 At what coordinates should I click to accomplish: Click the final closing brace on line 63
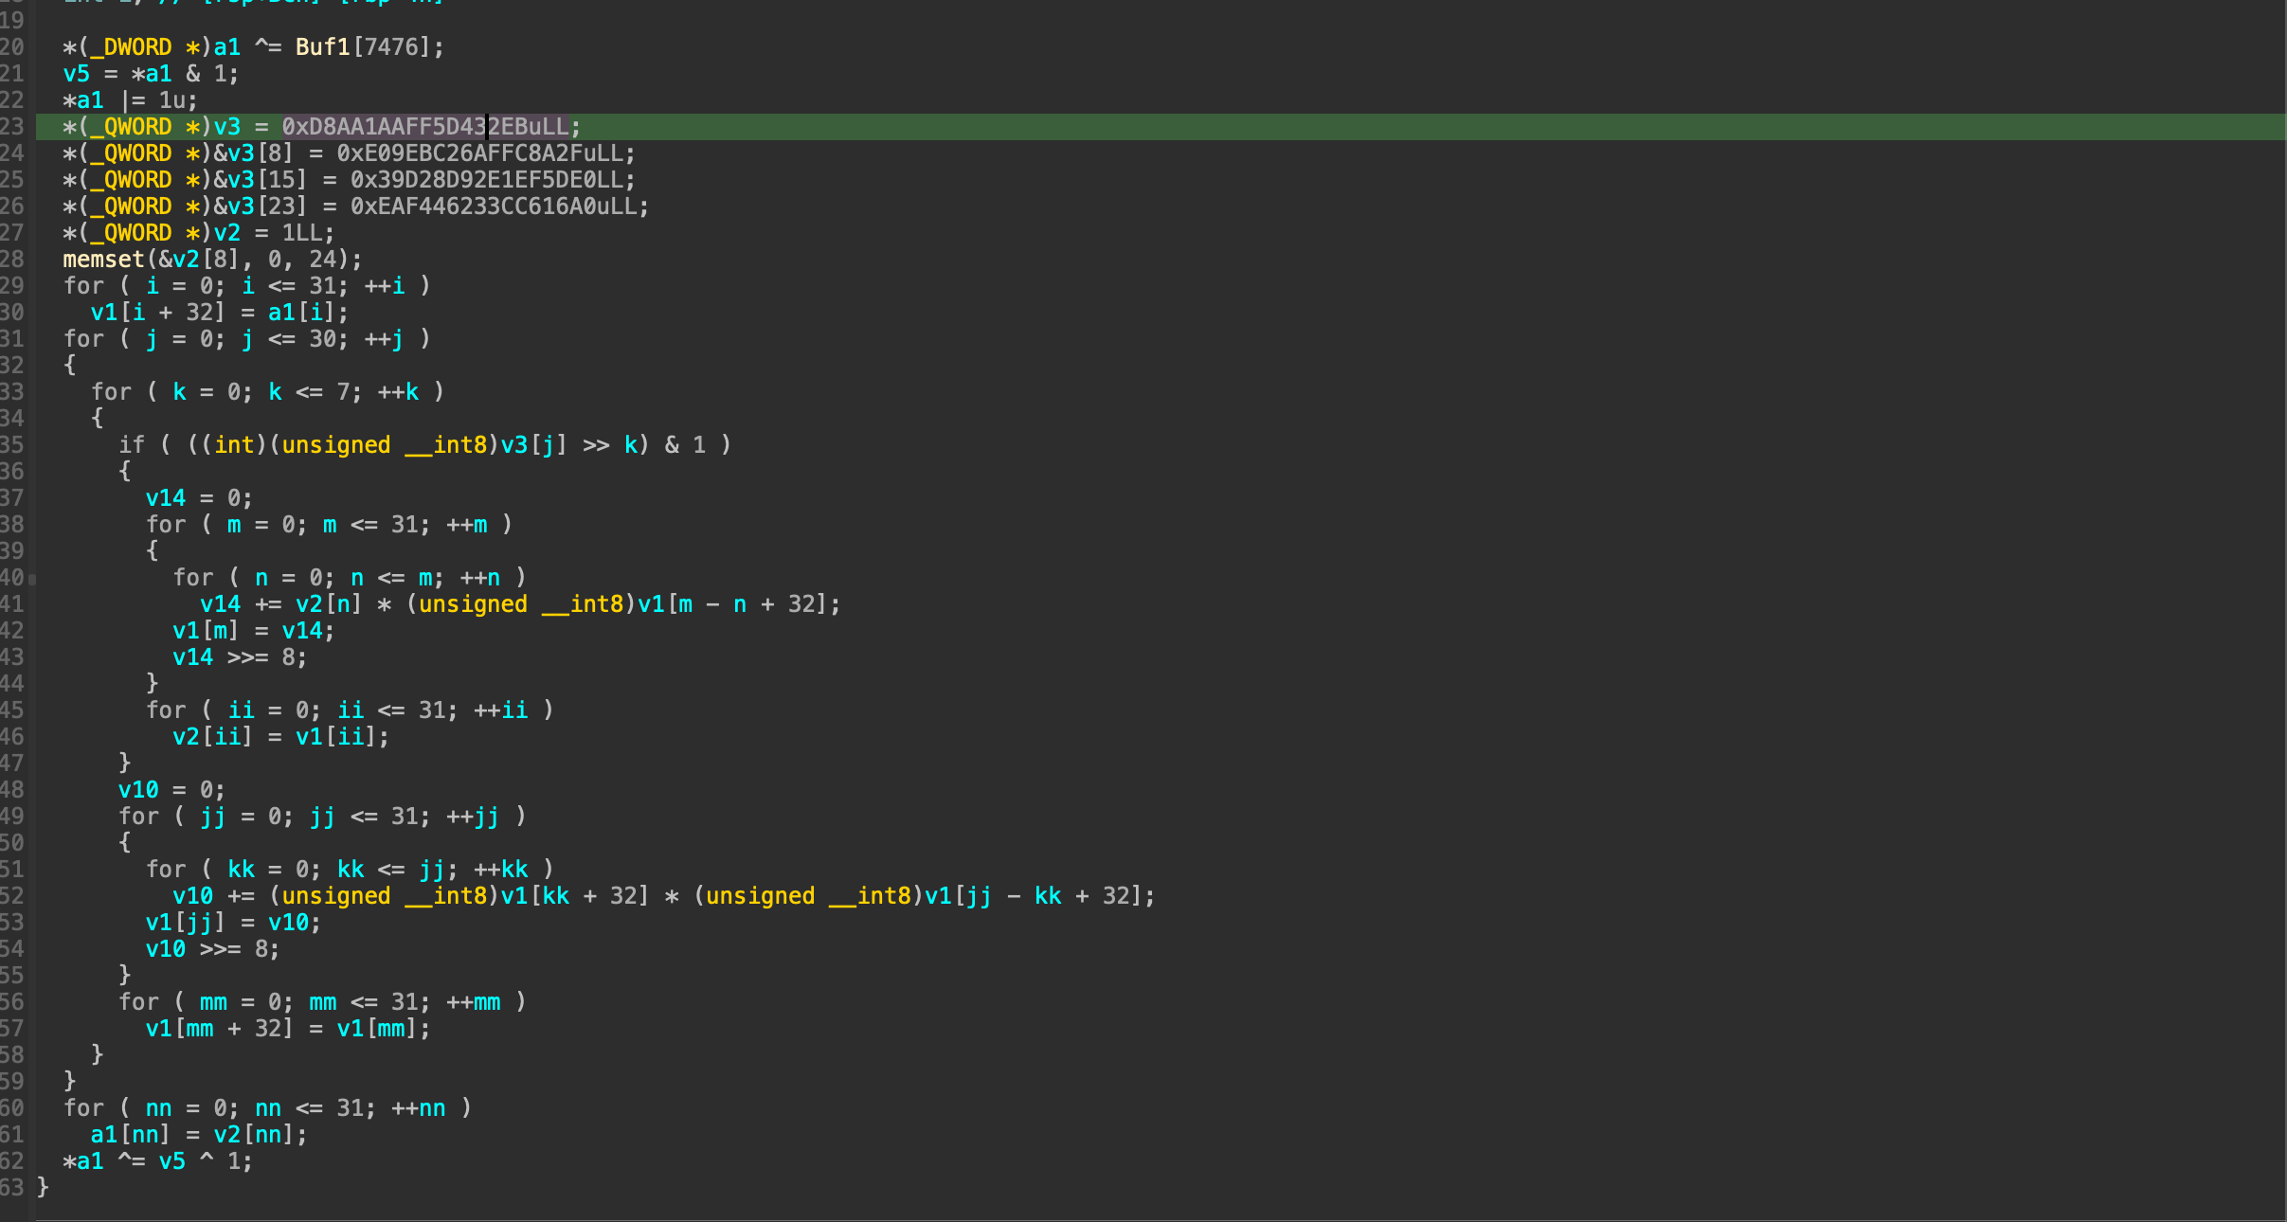tap(43, 1187)
